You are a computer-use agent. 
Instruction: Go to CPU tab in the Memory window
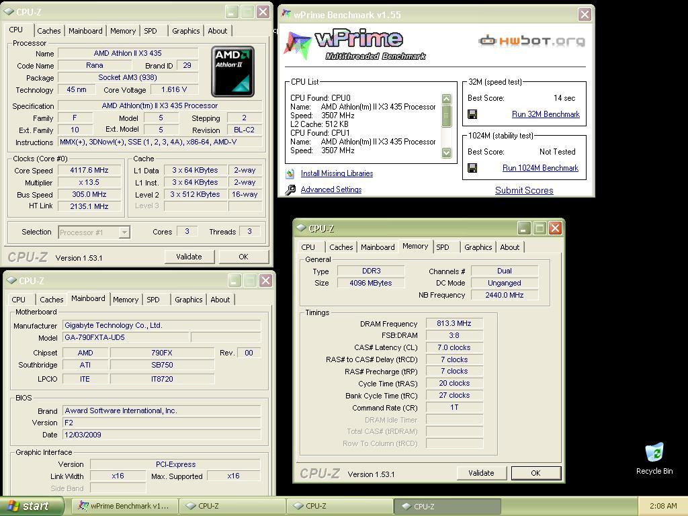pos(308,247)
